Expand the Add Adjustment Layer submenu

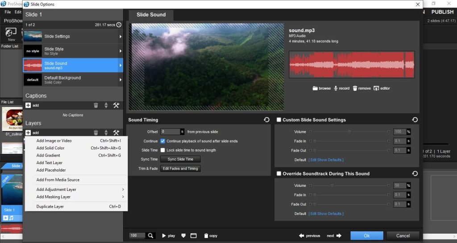(123, 189)
